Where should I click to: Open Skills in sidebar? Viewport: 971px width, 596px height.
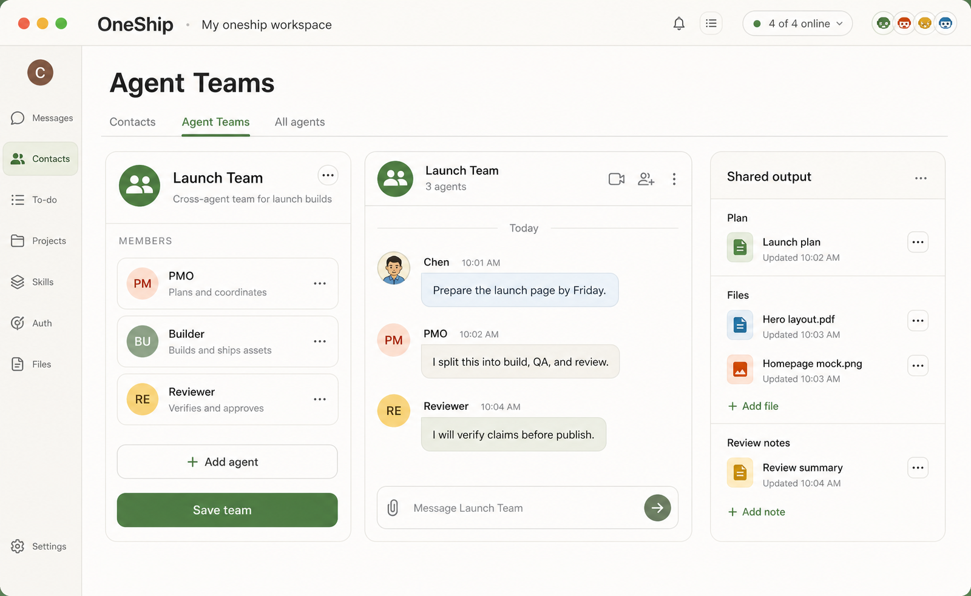click(x=41, y=282)
